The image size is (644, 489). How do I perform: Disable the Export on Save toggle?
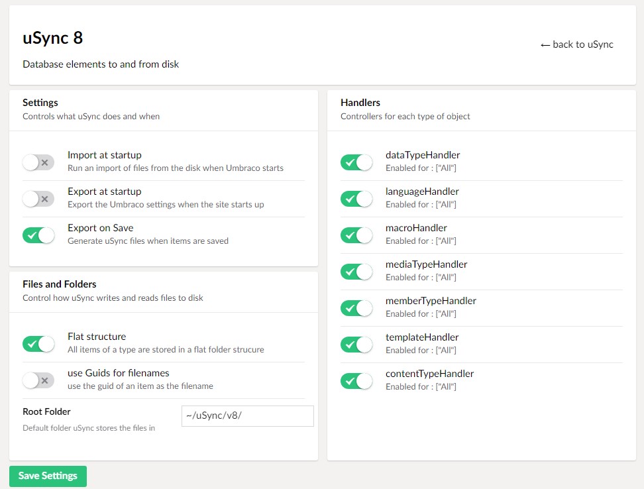point(38,235)
